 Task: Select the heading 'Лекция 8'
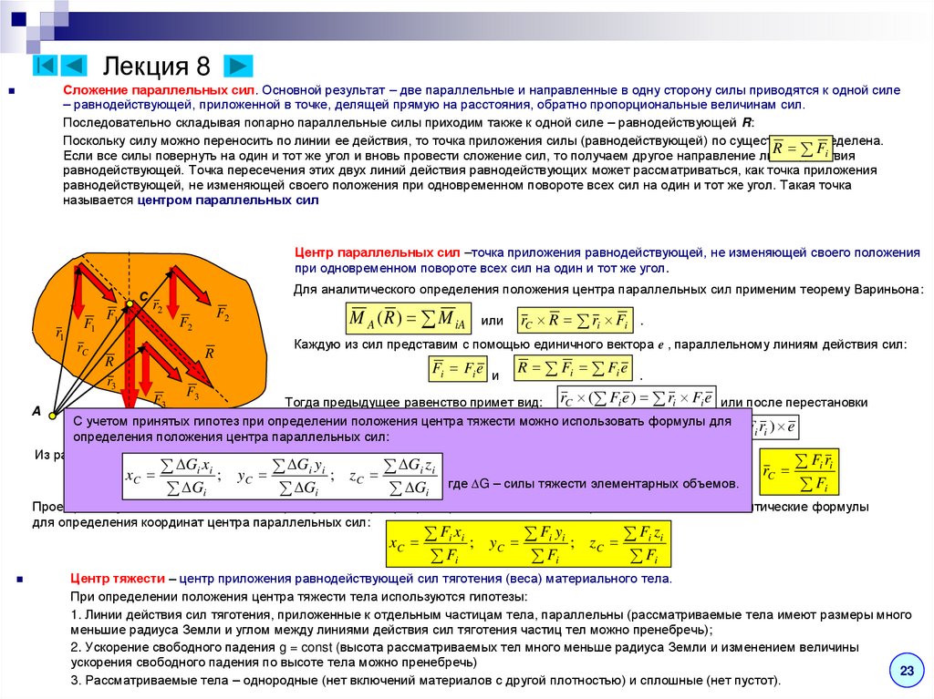point(157,67)
